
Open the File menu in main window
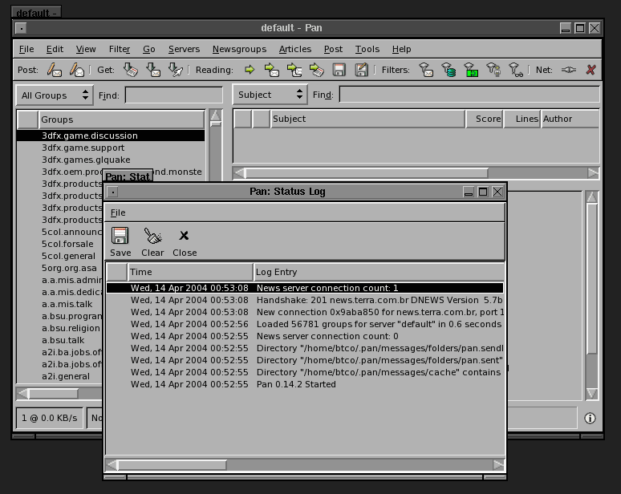(x=26, y=49)
